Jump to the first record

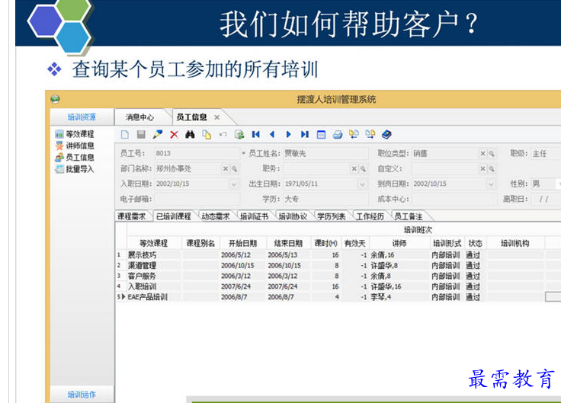point(255,134)
